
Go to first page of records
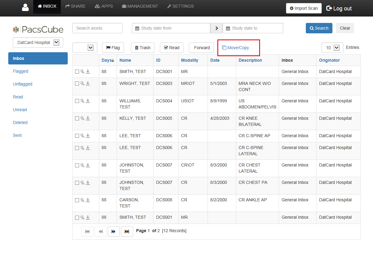[x=87, y=232]
